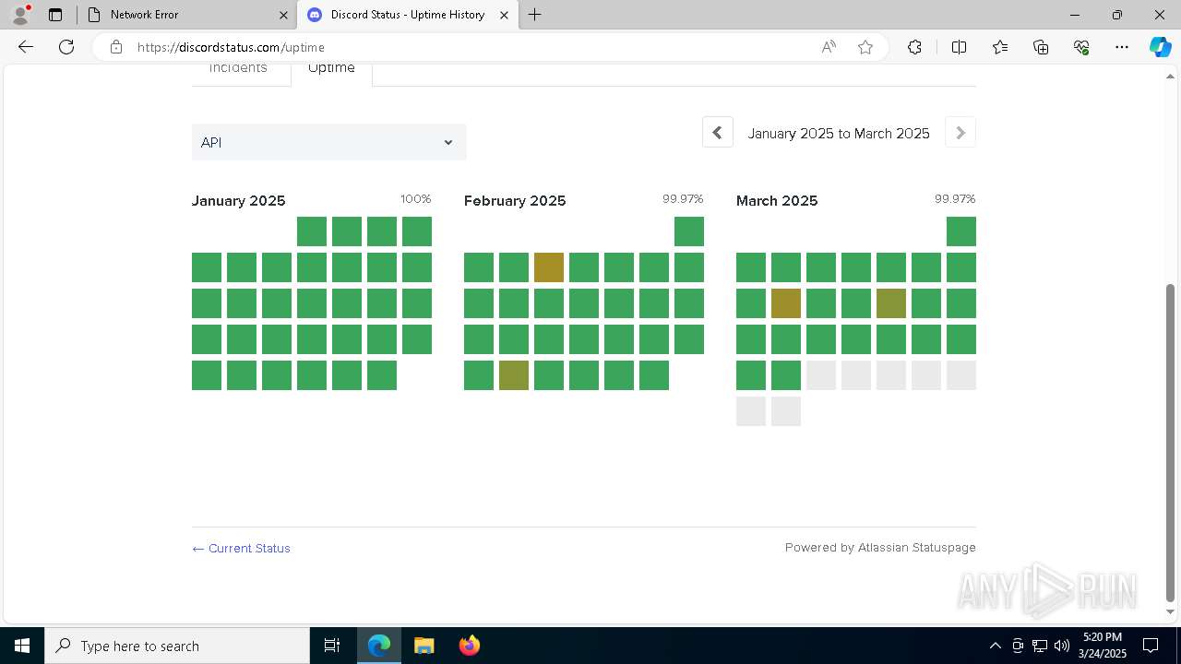This screenshot has width=1181, height=664.
Task: Click the page vertical scrollbar
Action: click(x=1171, y=443)
